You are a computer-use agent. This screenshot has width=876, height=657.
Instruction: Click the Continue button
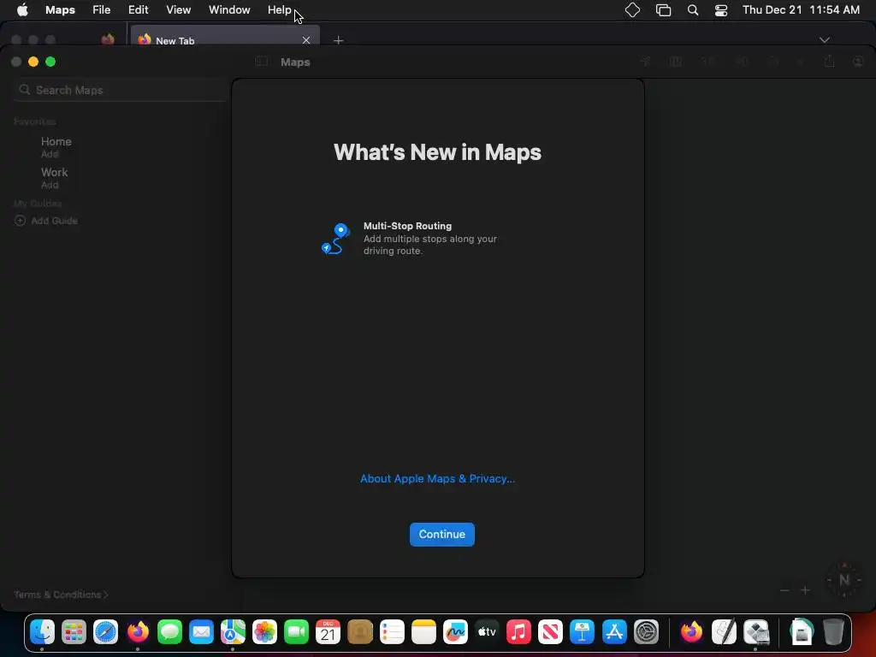(442, 534)
